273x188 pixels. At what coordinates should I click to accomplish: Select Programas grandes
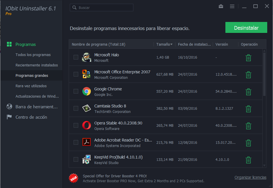pos(32,76)
